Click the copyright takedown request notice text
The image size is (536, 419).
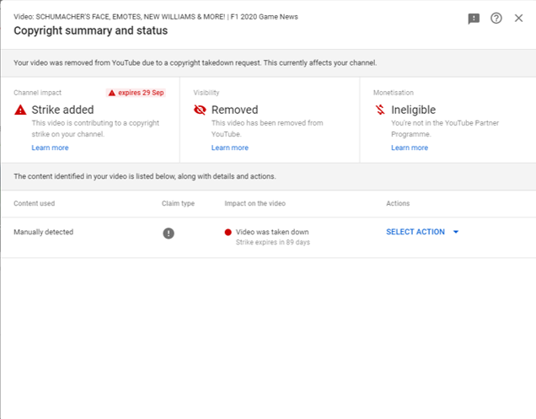(196, 63)
